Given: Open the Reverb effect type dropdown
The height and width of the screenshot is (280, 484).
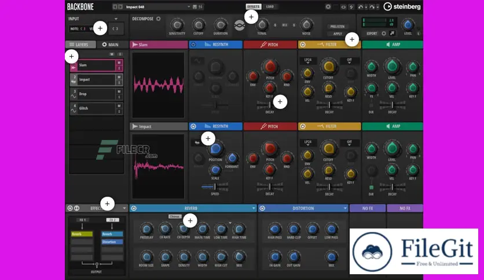Looking at the screenshot, I should point(254,208).
